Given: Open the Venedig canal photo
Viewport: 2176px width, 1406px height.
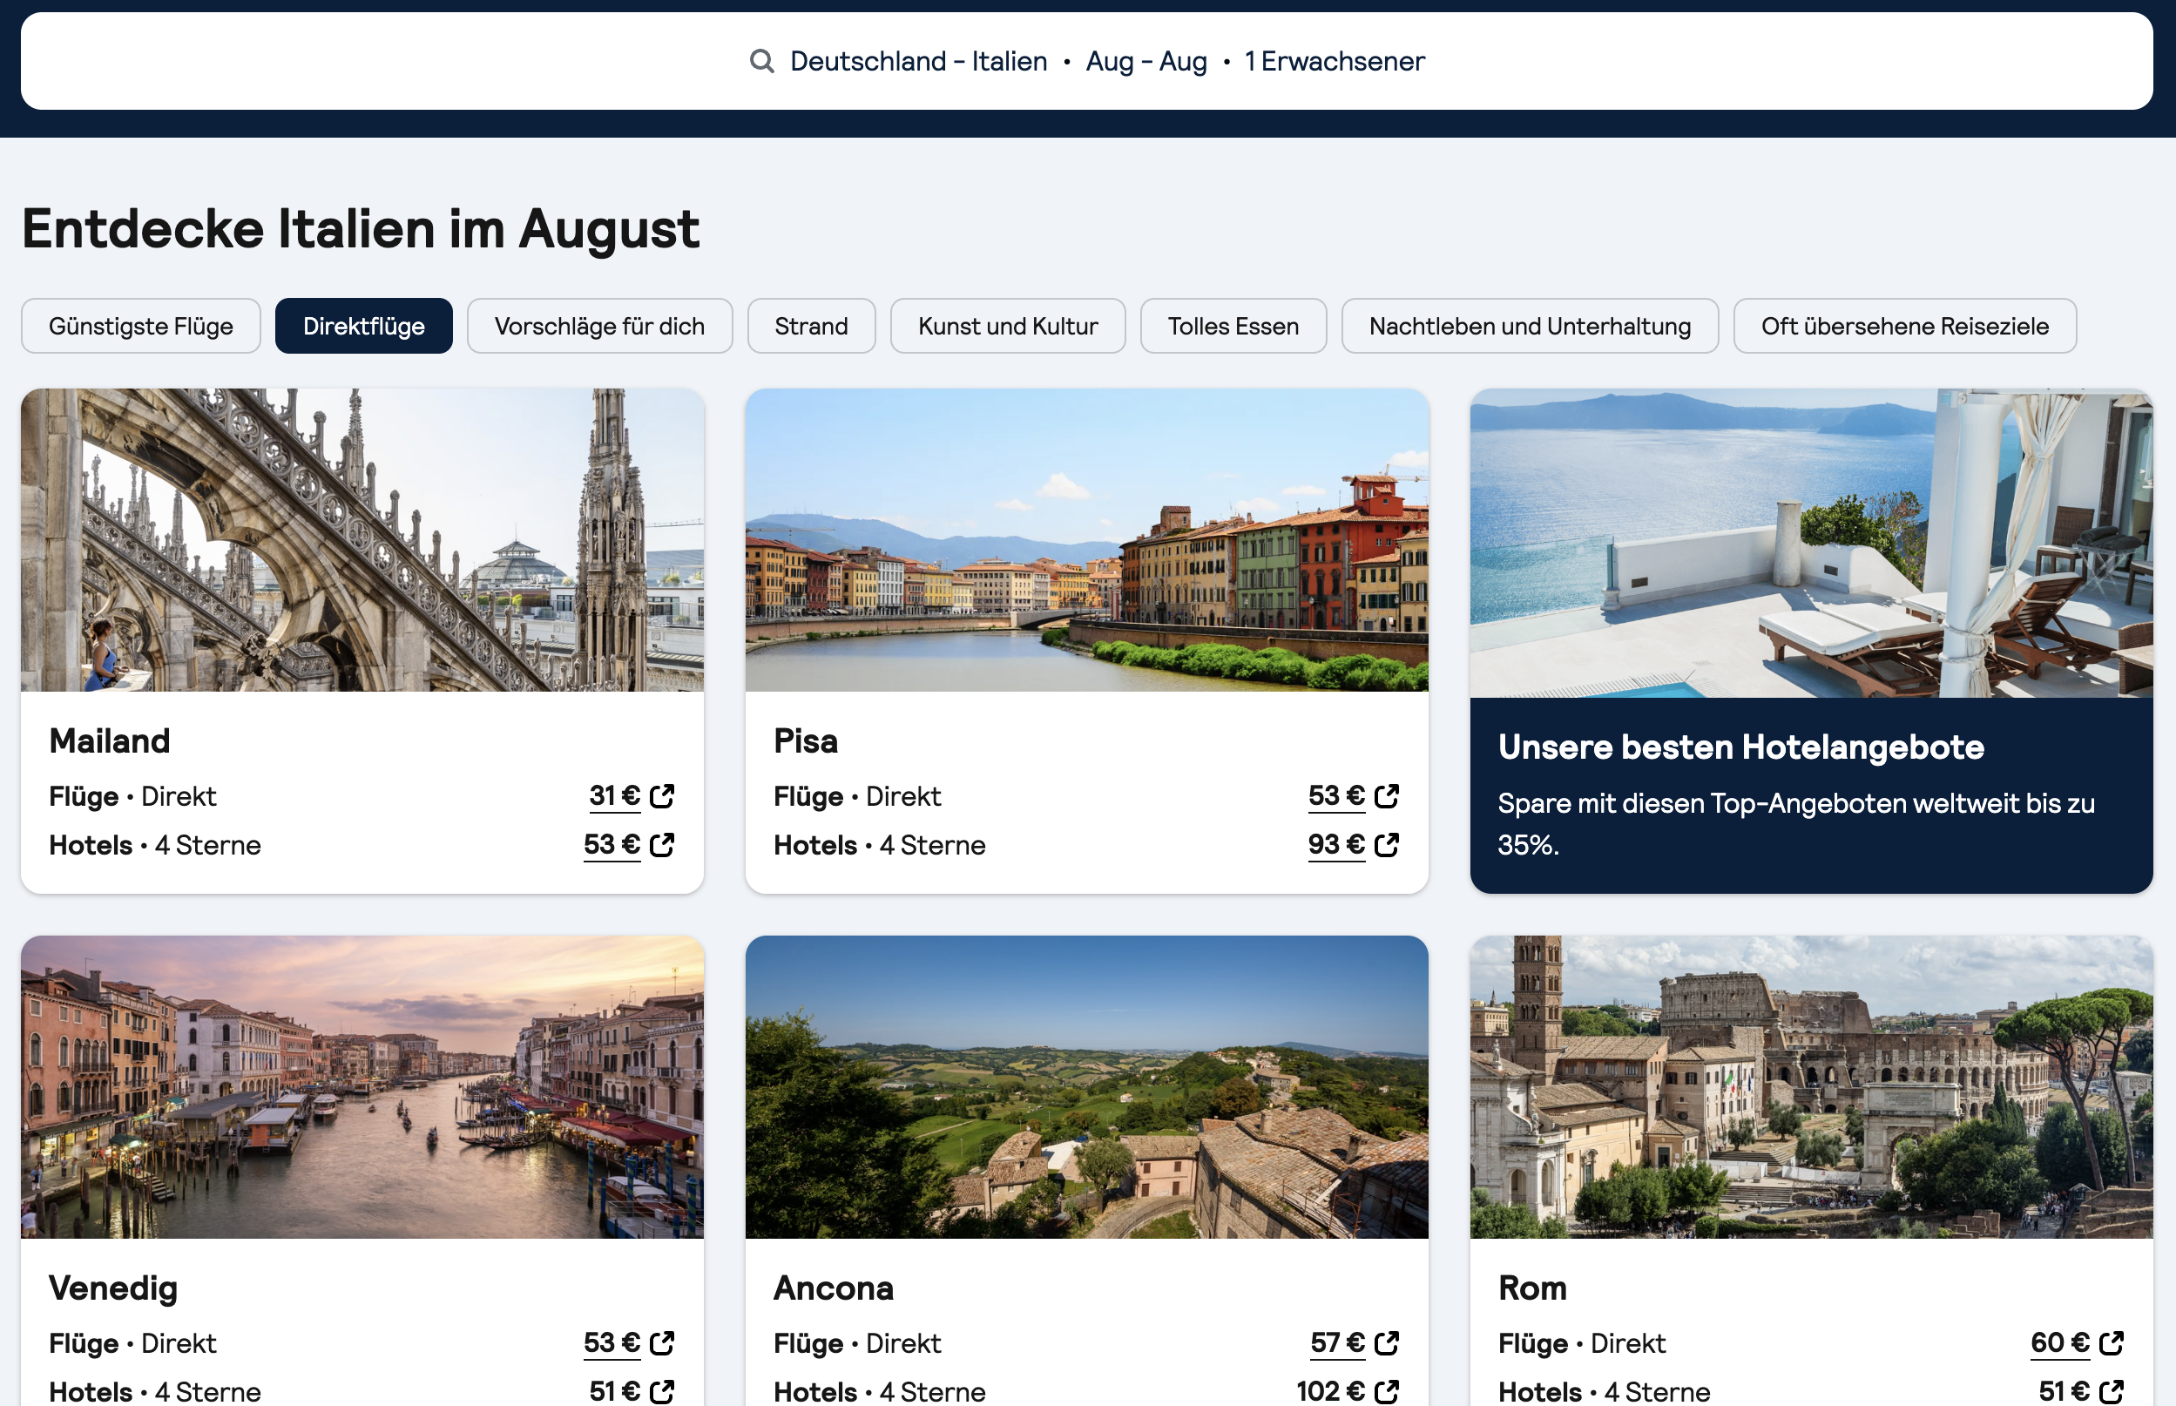Looking at the screenshot, I should click(x=362, y=1087).
